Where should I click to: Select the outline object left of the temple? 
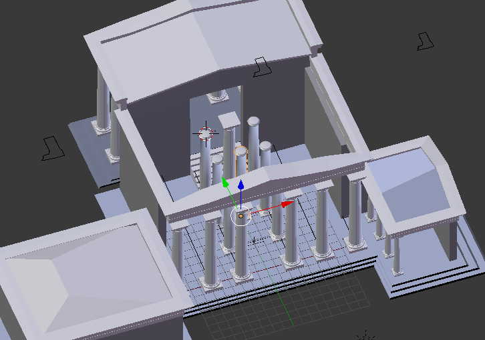(53, 148)
